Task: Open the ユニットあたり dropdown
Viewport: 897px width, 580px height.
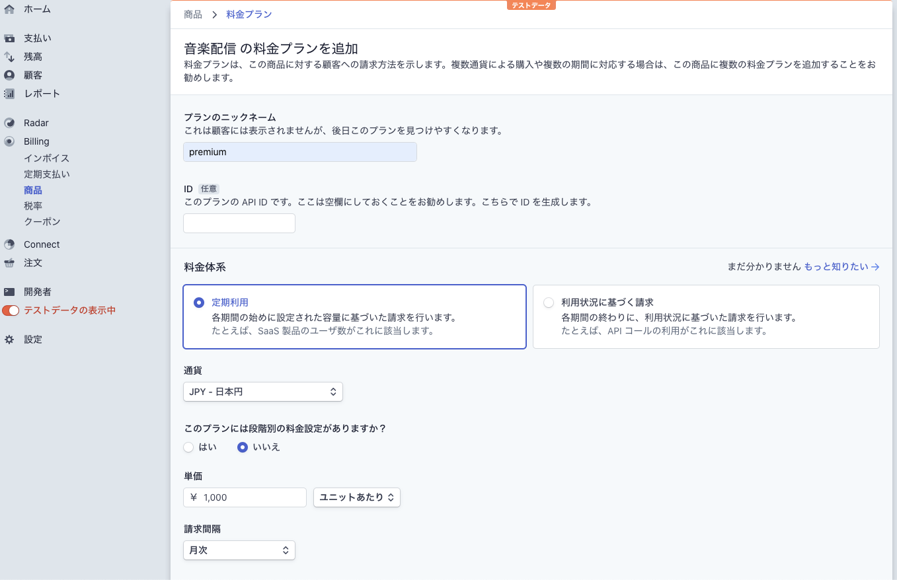Action: click(357, 497)
